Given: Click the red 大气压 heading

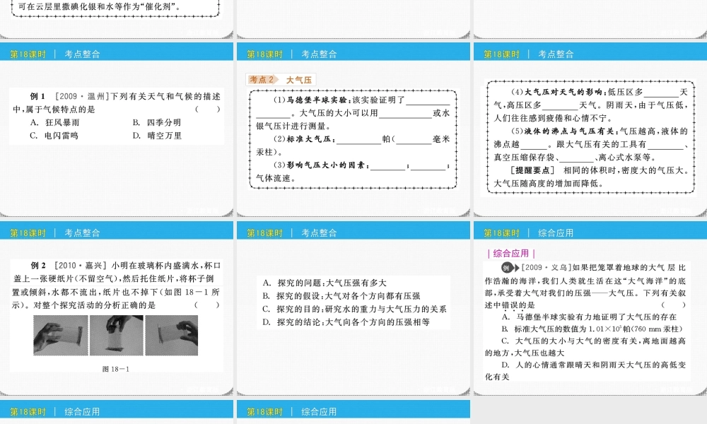Looking at the screenshot, I should click(299, 80).
